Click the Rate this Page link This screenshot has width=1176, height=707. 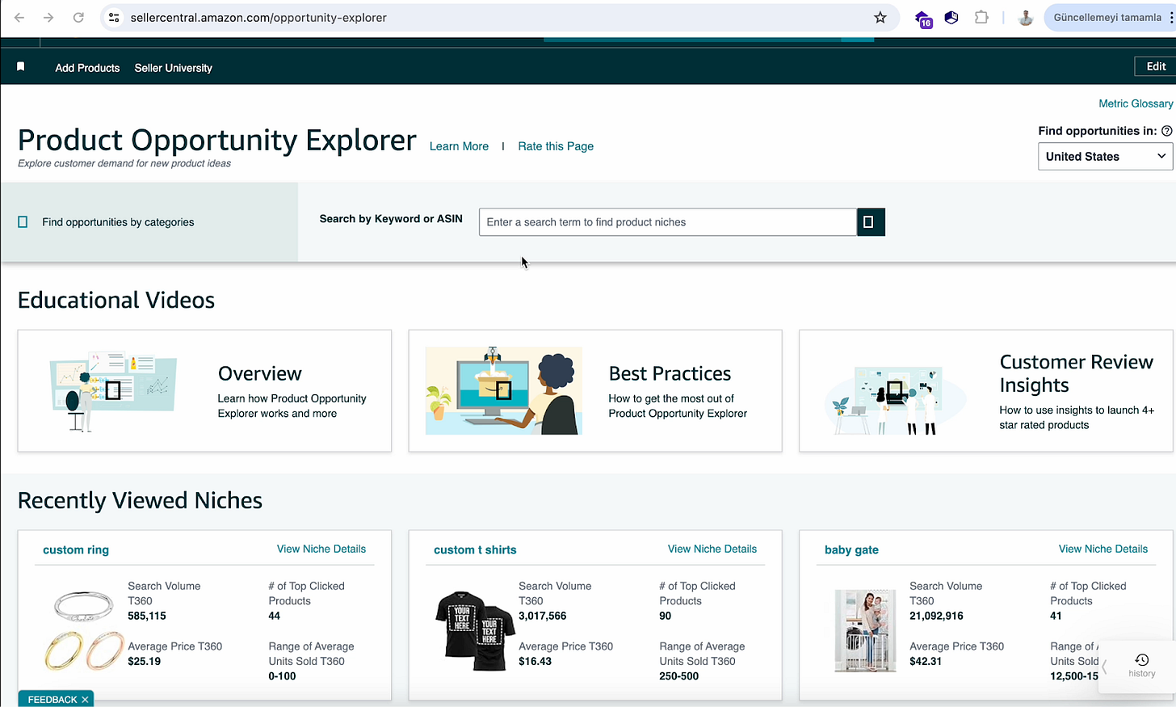[x=556, y=146]
